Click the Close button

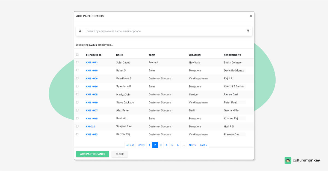(120, 154)
